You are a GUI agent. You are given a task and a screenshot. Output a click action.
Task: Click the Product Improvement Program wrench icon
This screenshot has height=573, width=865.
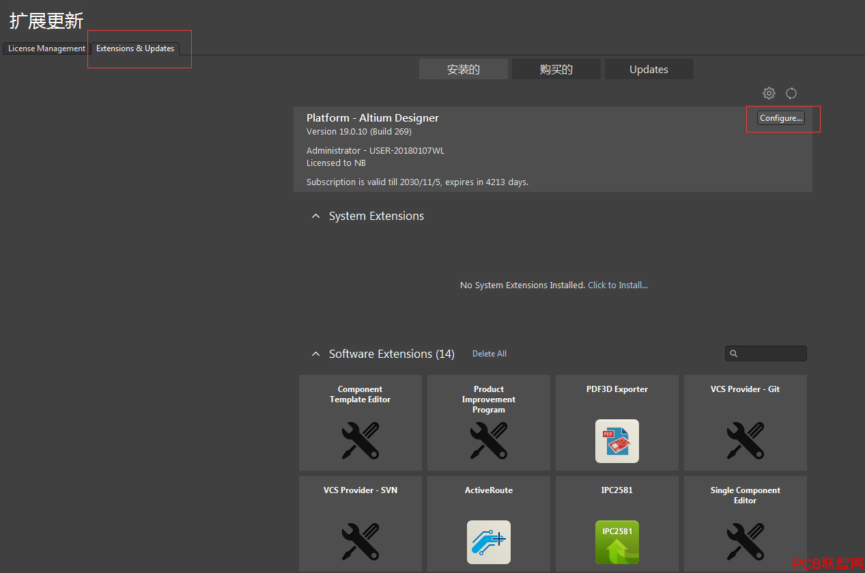(489, 441)
